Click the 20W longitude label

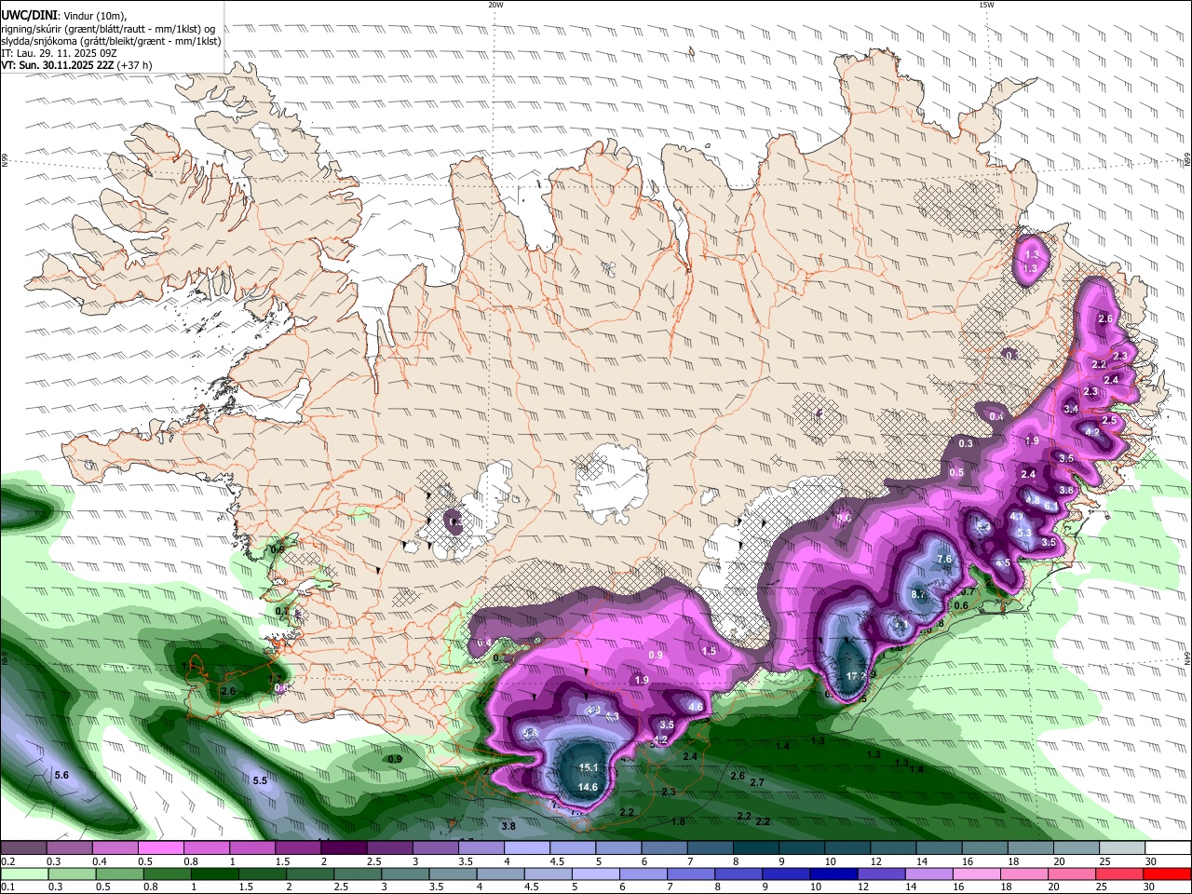coord(495,5)
